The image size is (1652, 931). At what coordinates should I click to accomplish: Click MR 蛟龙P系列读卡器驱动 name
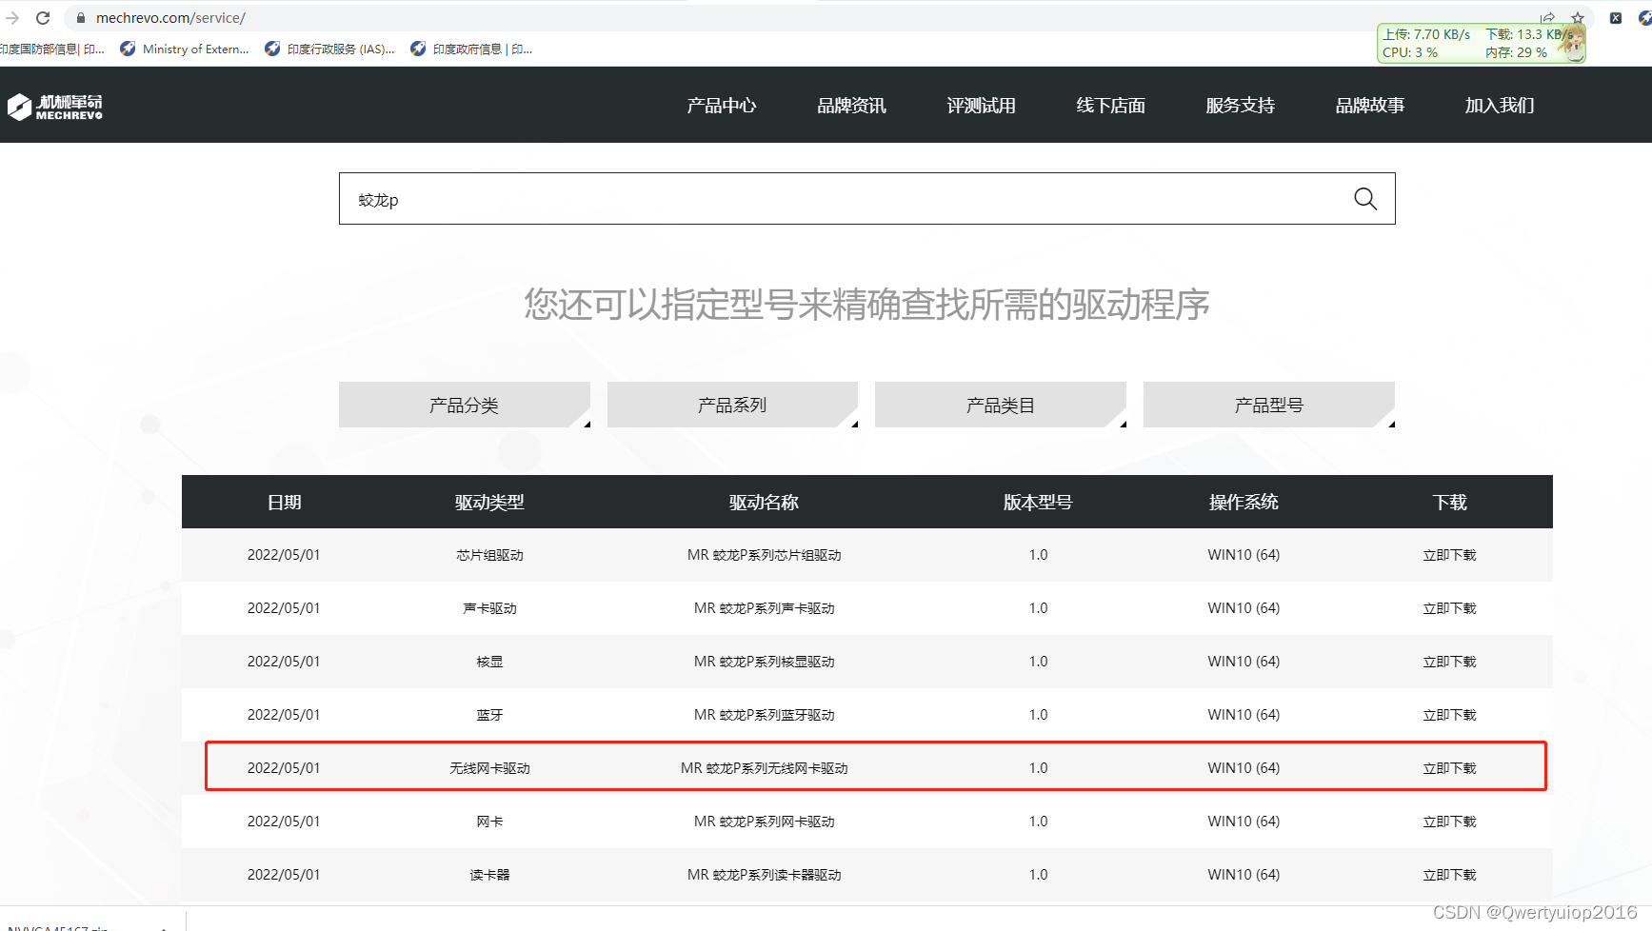click(764, 875)
